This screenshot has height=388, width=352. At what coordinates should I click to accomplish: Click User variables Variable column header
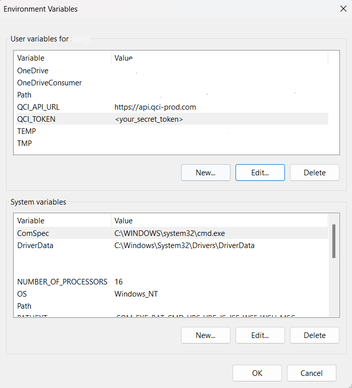pos(64,58)
